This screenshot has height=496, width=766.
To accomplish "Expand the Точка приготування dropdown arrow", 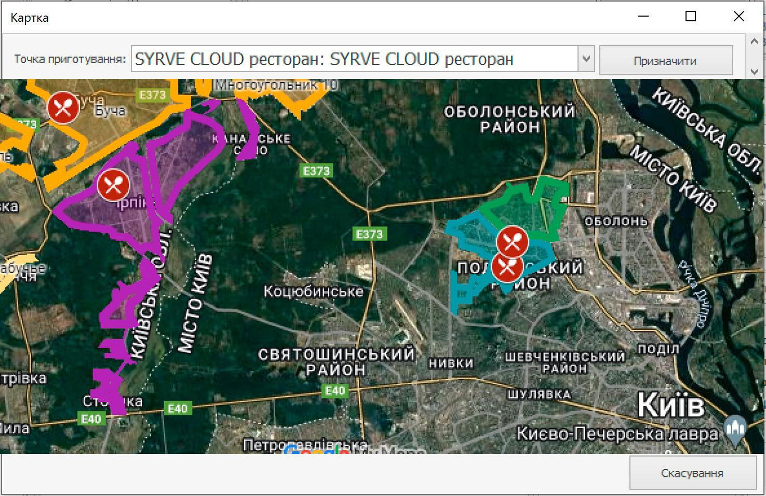I will 586,59.
